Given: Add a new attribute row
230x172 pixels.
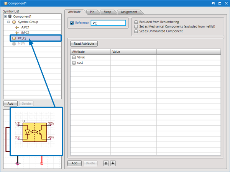Looking at the screenshot, I should pyautogui.click(x=74, y=163).
